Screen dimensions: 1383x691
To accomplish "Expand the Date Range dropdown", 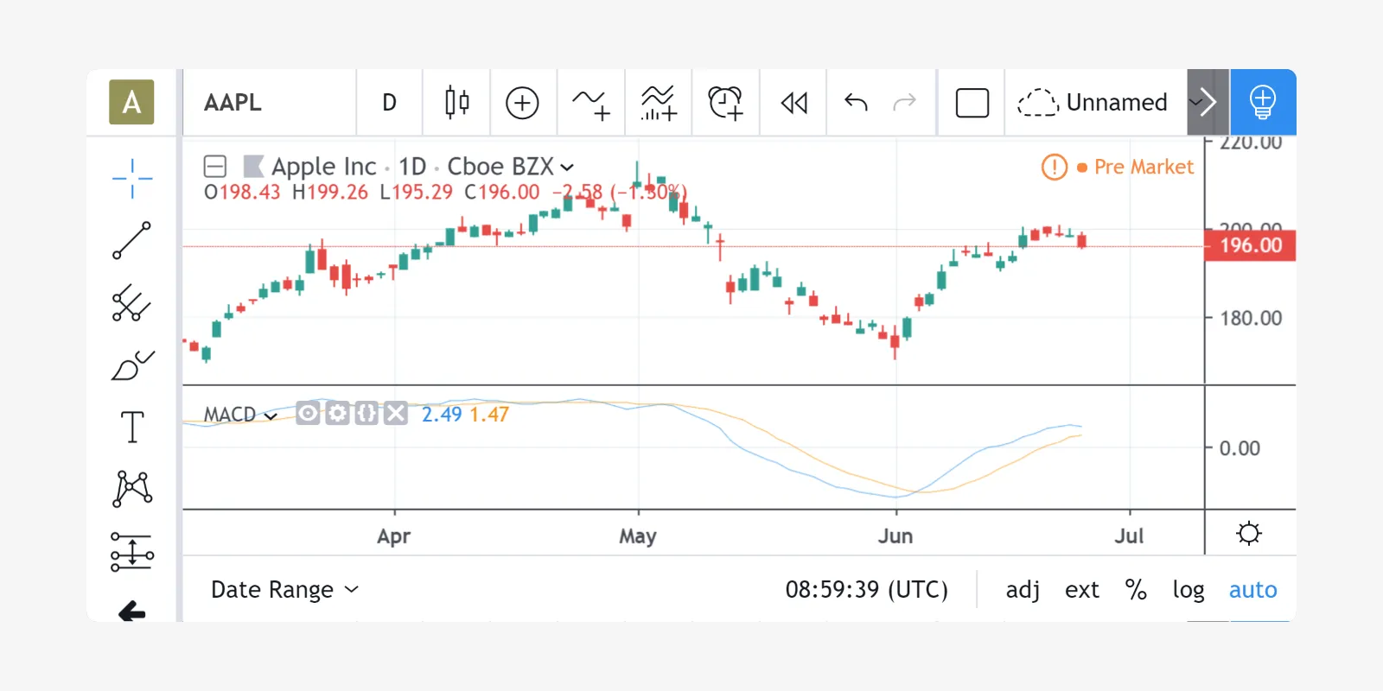I will 284,590.
